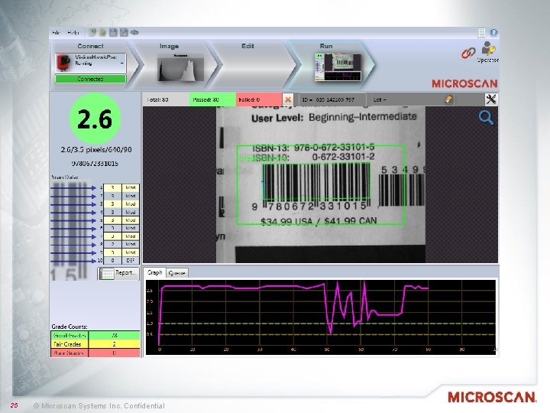Click the Total: 80 counter
The width and height of the screenshot is (550, 413).
click(x=166, y=99)
